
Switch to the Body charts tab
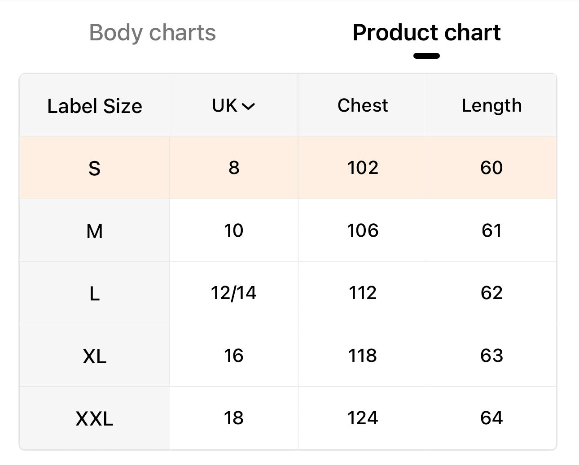tap(152, 33)
